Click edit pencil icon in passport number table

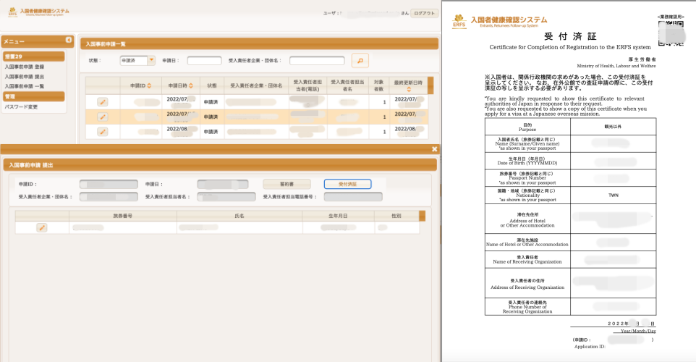(42, 227)
